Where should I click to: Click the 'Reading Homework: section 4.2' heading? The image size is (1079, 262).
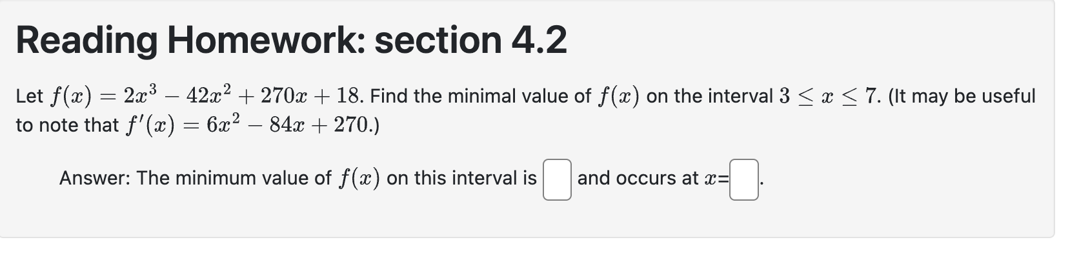pyautogui.click(x=291, y=40)
